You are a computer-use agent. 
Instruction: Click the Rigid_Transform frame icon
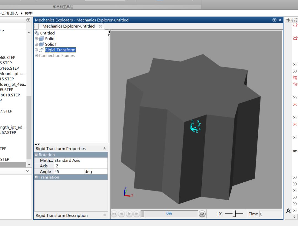point(41,50)
